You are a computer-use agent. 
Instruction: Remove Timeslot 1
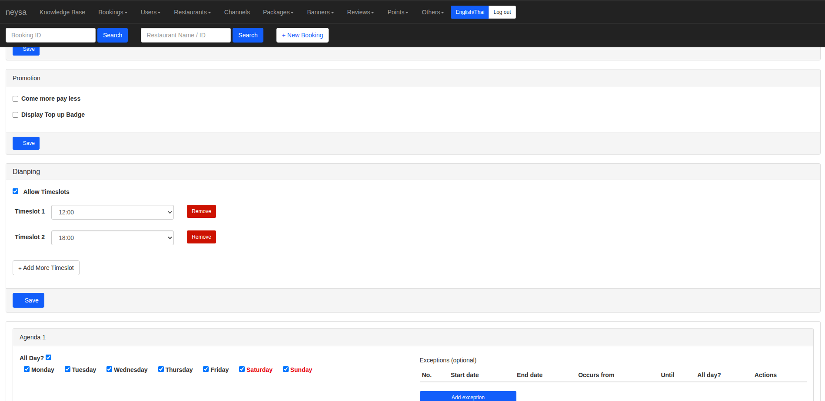[x=201, y=211]
